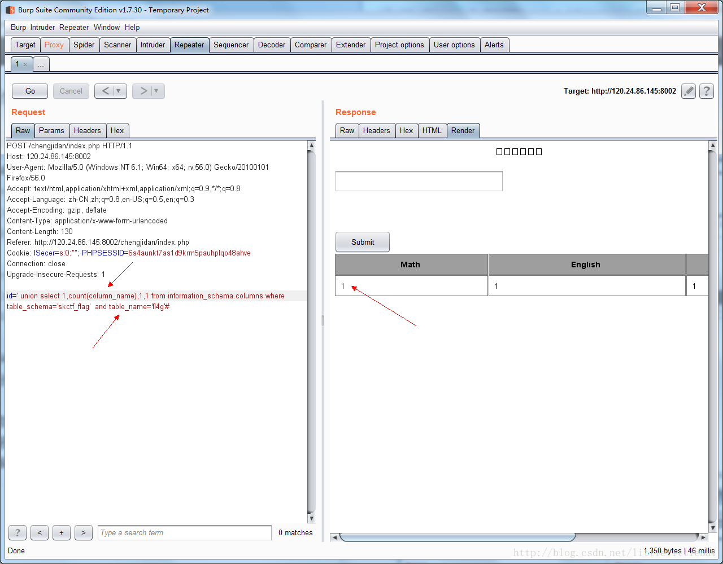723x564 pixels.
Task: Select the response HTML tab
Action: tap(432, 130)
